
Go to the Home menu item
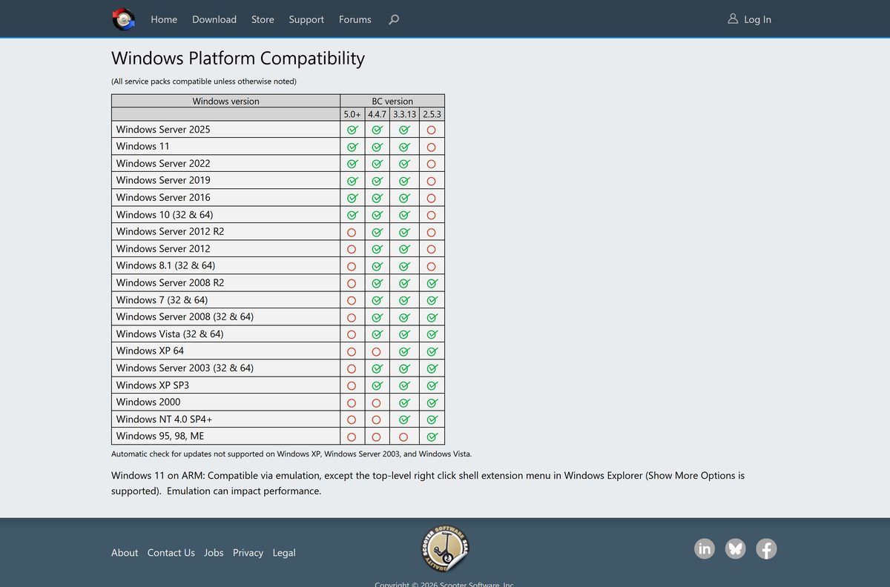(x=164, y=19)
